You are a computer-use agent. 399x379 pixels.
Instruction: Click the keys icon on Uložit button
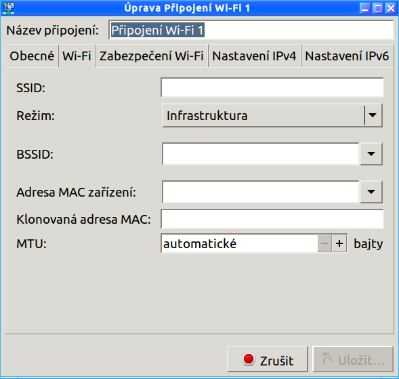click(327, 359)
